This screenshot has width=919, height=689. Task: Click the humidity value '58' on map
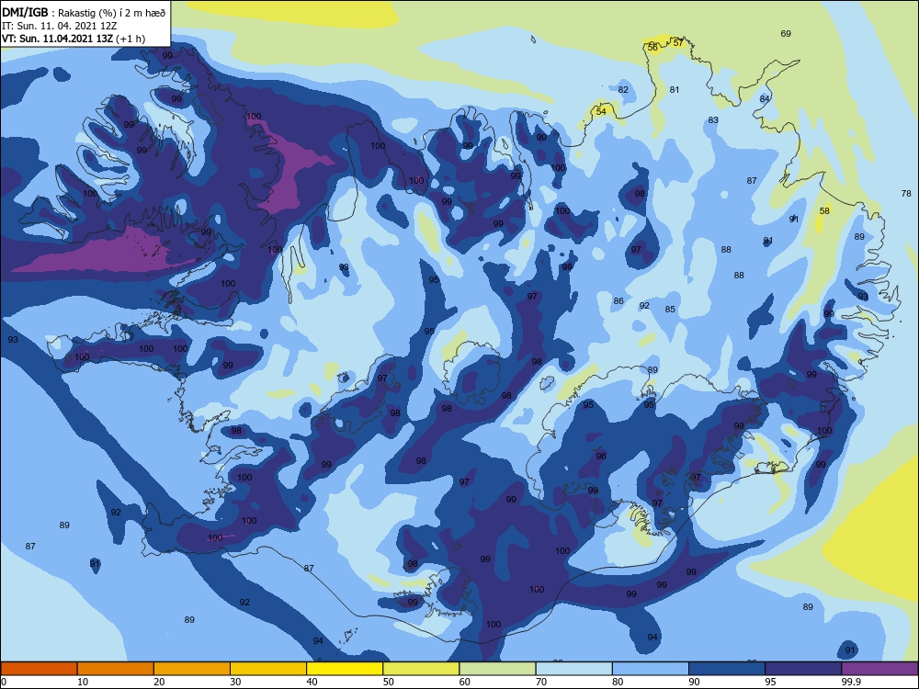click(x=824, y=211)
